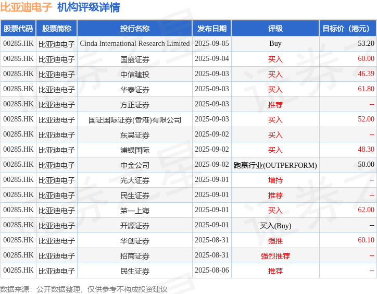
Task: Click Cinda International Research Limited cell
Action: pyautogui.click(x=135, y=44)
